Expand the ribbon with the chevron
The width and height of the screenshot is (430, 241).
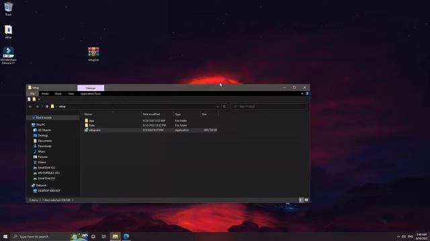pos(302,94)
